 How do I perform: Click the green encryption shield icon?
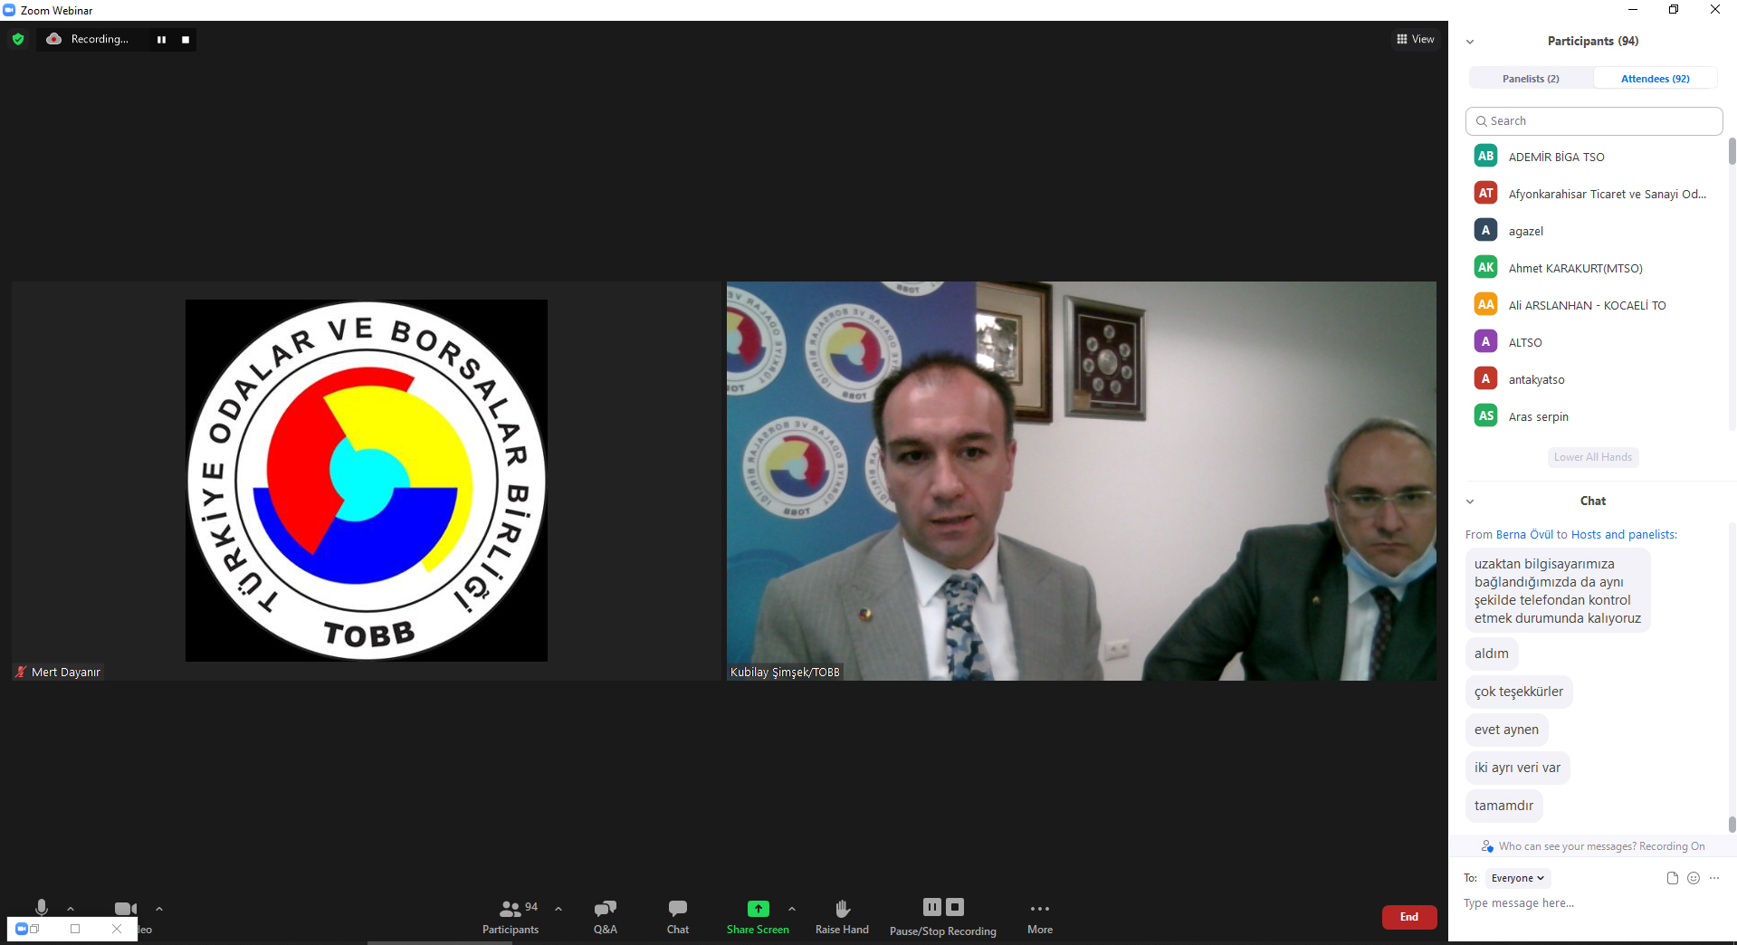[x=18, y=39]
